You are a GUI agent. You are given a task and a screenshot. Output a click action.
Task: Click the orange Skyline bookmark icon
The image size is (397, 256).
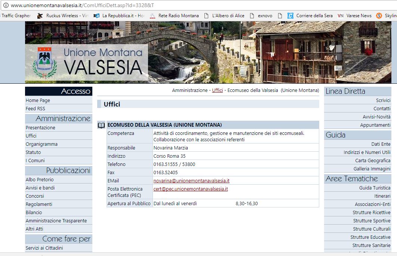pos(379,16)
